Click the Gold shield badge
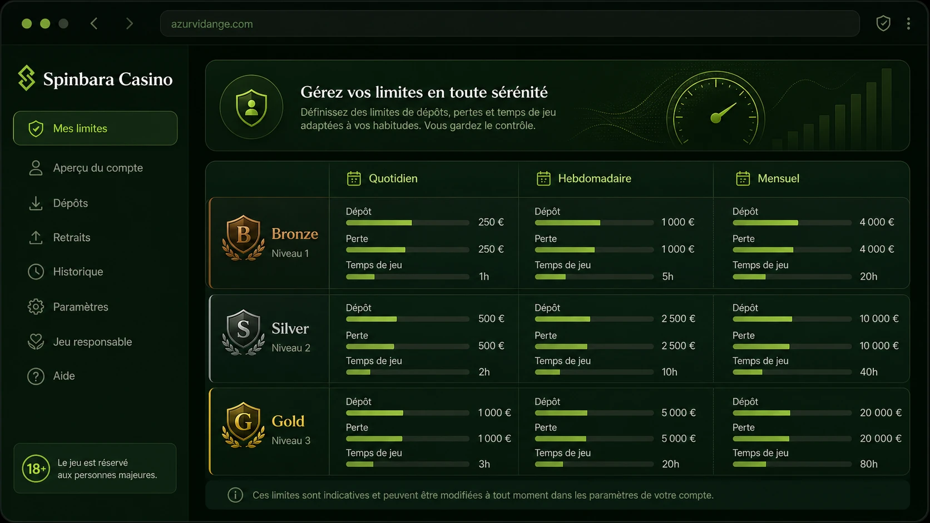This screenshot has height=523, width=930. [x=243, y=425]
